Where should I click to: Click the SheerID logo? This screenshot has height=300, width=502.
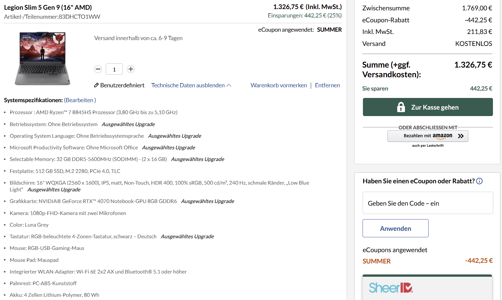coord(391,287)
